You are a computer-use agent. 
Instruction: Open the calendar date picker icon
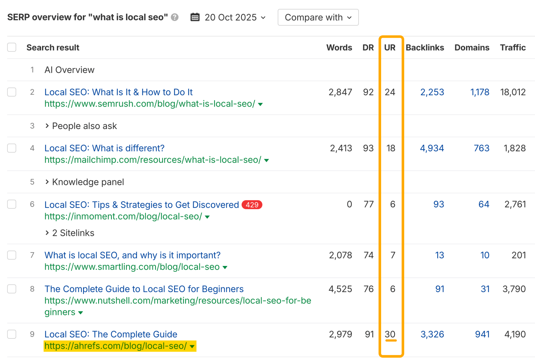pyautogui.click(x=194, y=17)
